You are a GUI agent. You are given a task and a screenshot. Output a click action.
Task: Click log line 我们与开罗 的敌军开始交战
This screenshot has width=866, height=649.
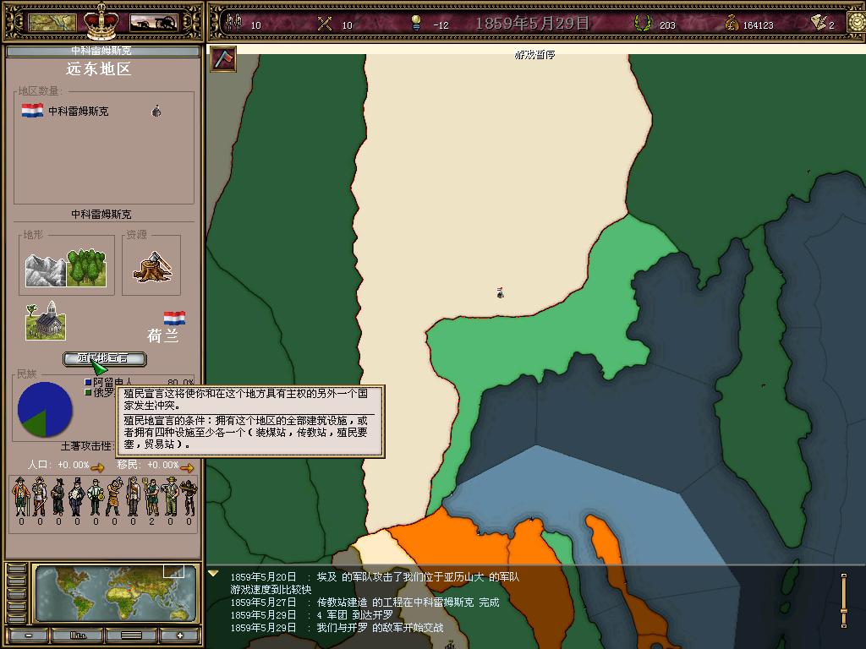337,628
